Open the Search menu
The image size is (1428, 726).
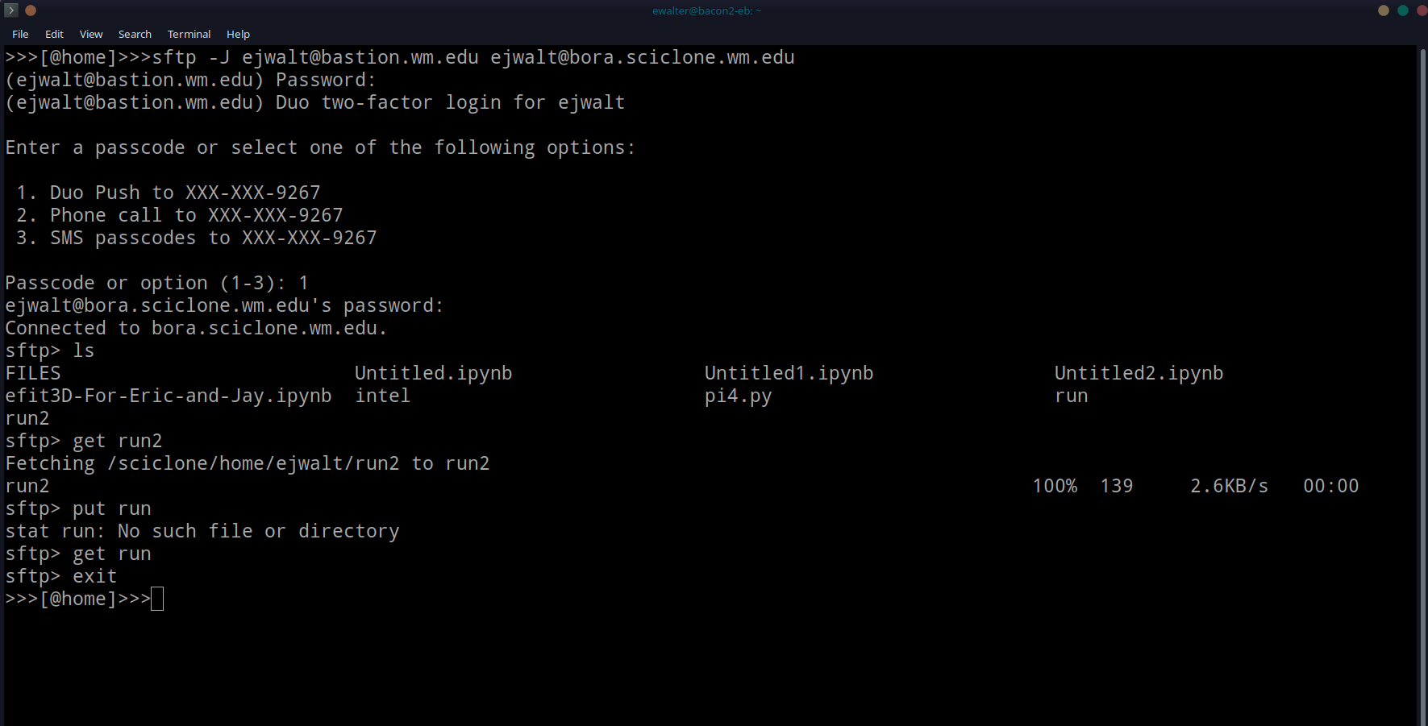pos(135,34)
